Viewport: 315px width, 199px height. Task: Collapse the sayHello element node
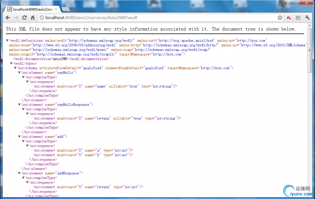19,73
